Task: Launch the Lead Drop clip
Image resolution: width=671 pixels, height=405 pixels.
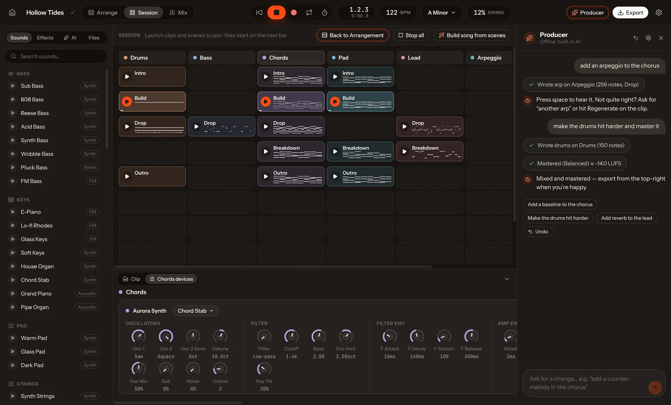Action: 405,126
